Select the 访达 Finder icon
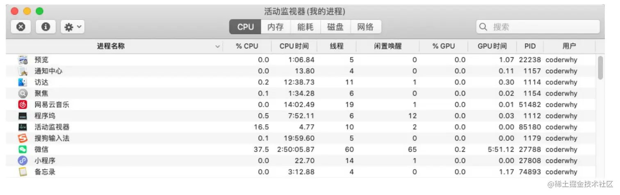Viewport: 620px width, 195px height. [23, 82]
